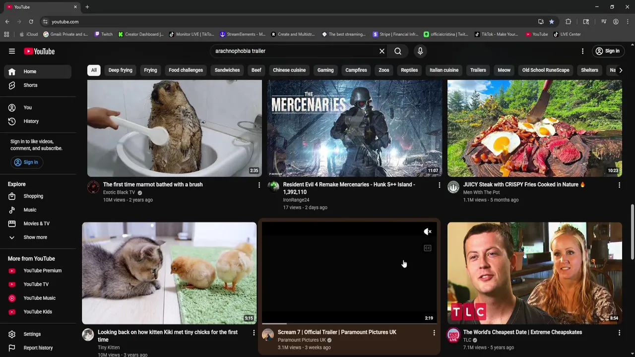
Task: Open Music under Explore
Action: (x=38, y=210)
